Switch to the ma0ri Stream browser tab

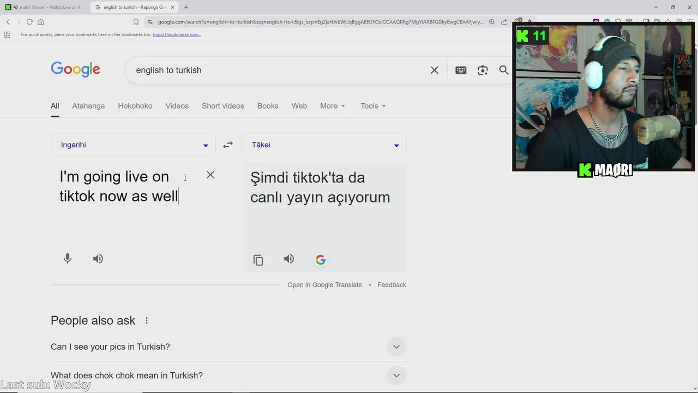[x=45, y=7]
